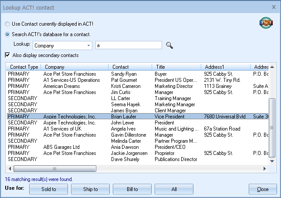Select 'Use Contact currently displayed in ACT!' option
281x198 pixels.
pyautogui.click(x=7, y=24)
